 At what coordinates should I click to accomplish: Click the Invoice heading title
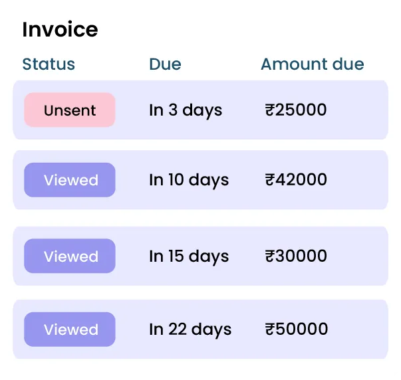point(60,29)
